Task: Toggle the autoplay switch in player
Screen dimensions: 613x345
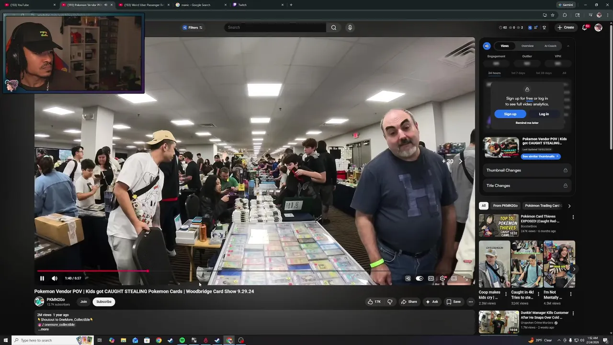Action: pyautogui.click(x=420, y=278)
